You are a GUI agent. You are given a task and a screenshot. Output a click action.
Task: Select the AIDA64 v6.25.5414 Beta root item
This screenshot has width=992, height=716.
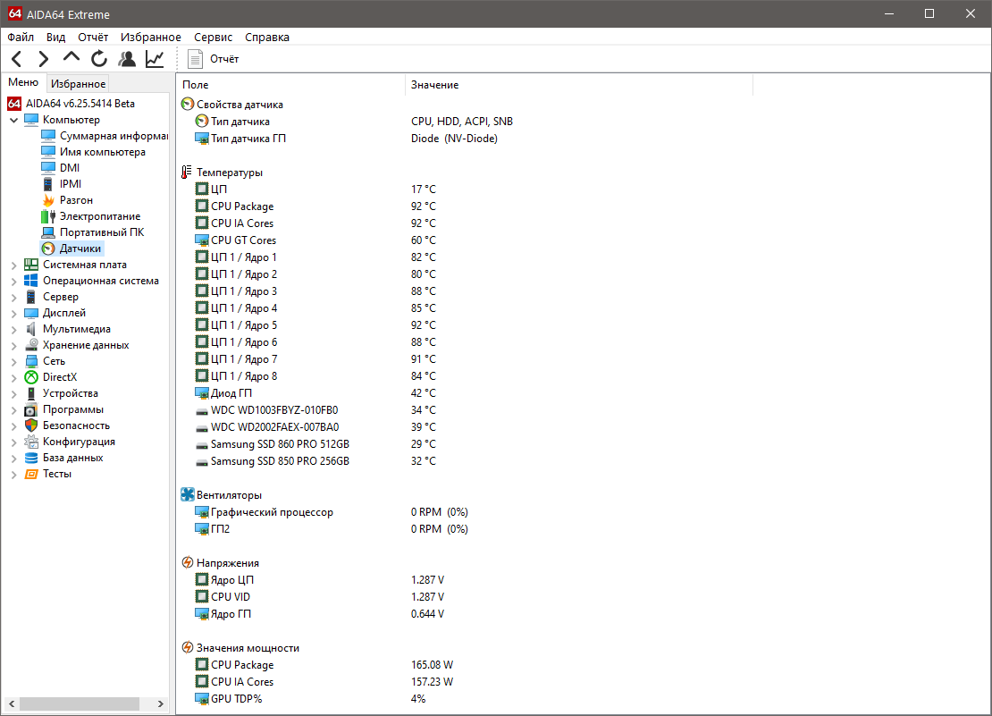tap(71, 103)
